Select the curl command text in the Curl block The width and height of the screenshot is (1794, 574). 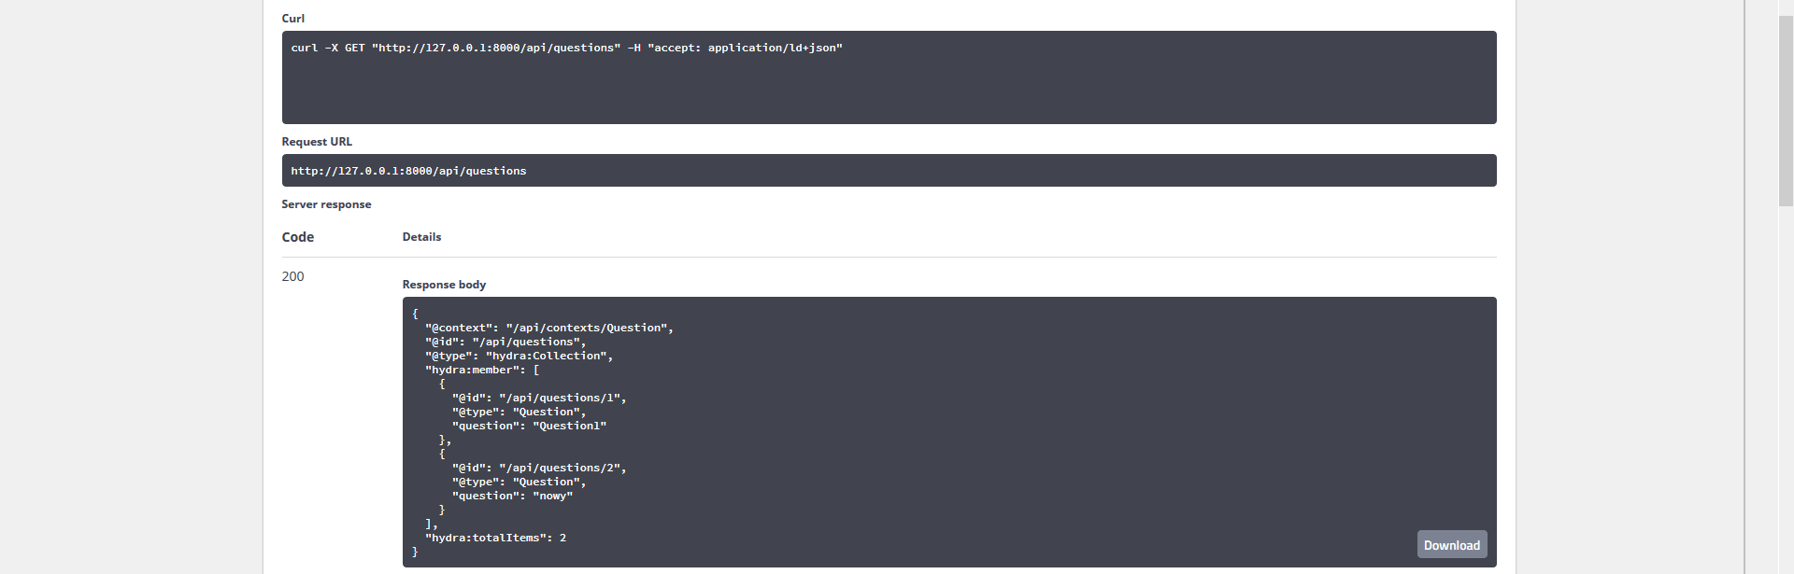[x=565, y=47]
